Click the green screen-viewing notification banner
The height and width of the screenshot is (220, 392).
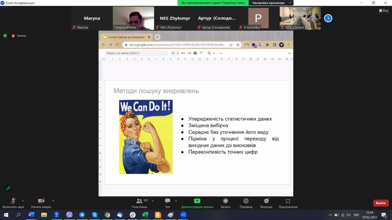tap(213, 3)
